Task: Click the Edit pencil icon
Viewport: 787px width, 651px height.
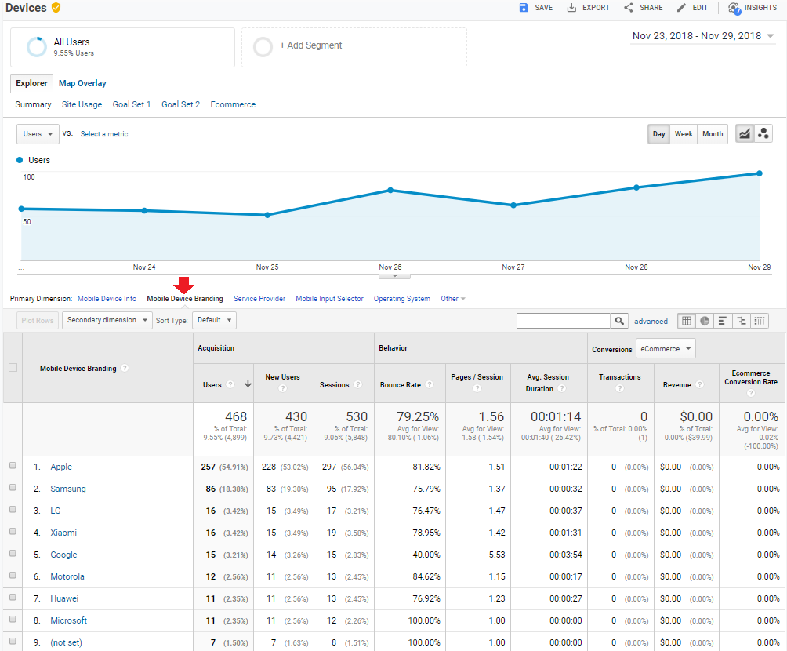Action: click(680, 8)
